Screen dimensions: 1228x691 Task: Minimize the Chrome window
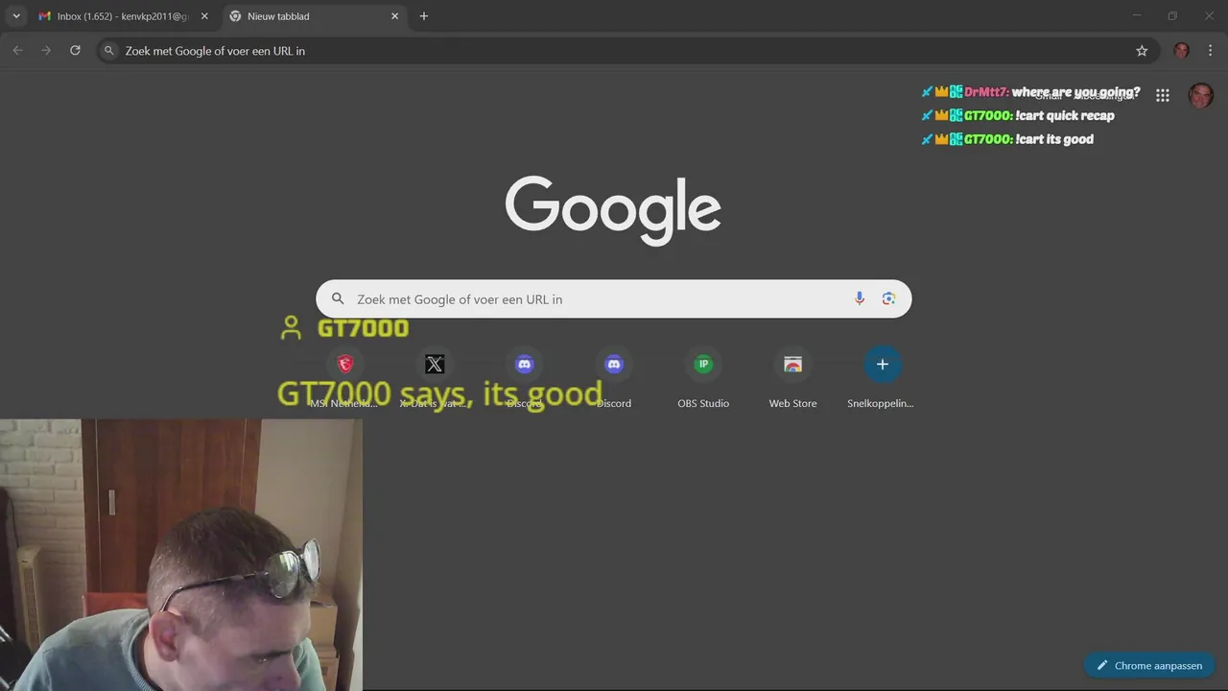point(1137,15)
